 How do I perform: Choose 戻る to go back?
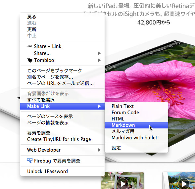[62, 17]
